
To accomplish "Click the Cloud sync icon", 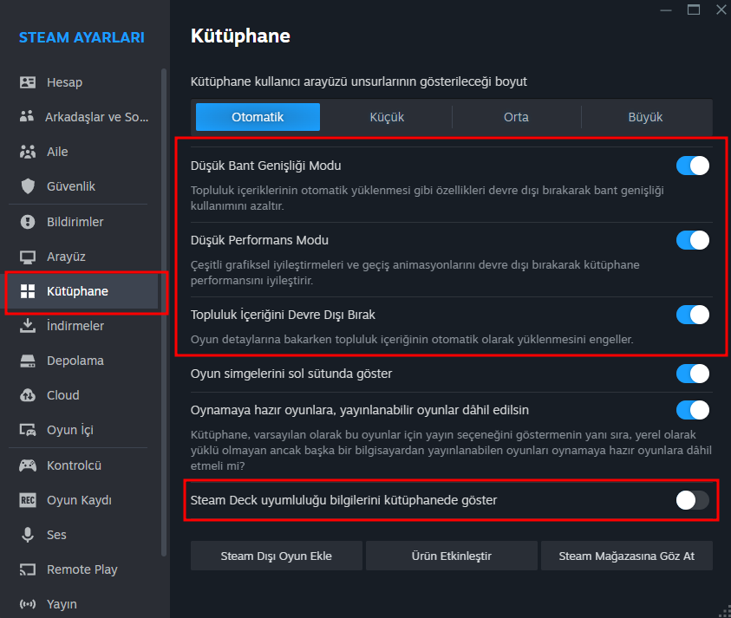I will point(28,395).
